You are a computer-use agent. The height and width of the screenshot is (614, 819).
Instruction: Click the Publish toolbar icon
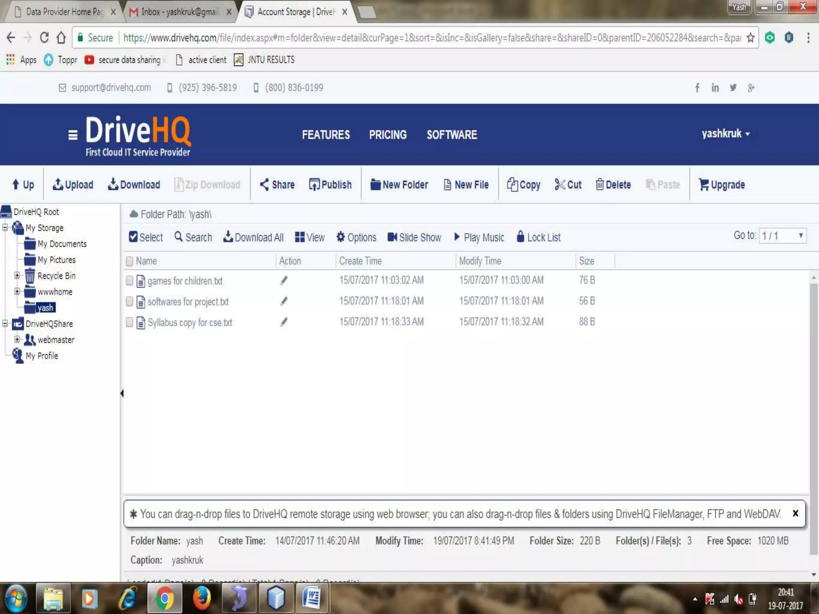click(314, 184)
